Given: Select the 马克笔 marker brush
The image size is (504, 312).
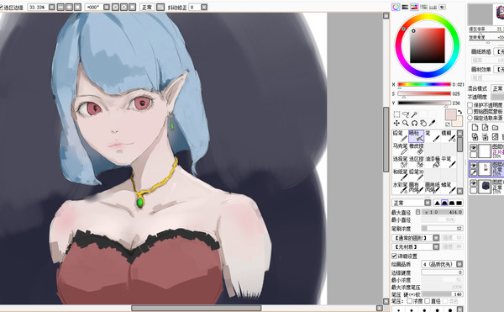Looking at the screenshot, I should coord(400,149).
